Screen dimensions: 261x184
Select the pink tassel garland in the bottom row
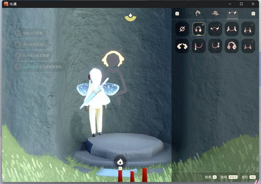(x=248, y=46)
